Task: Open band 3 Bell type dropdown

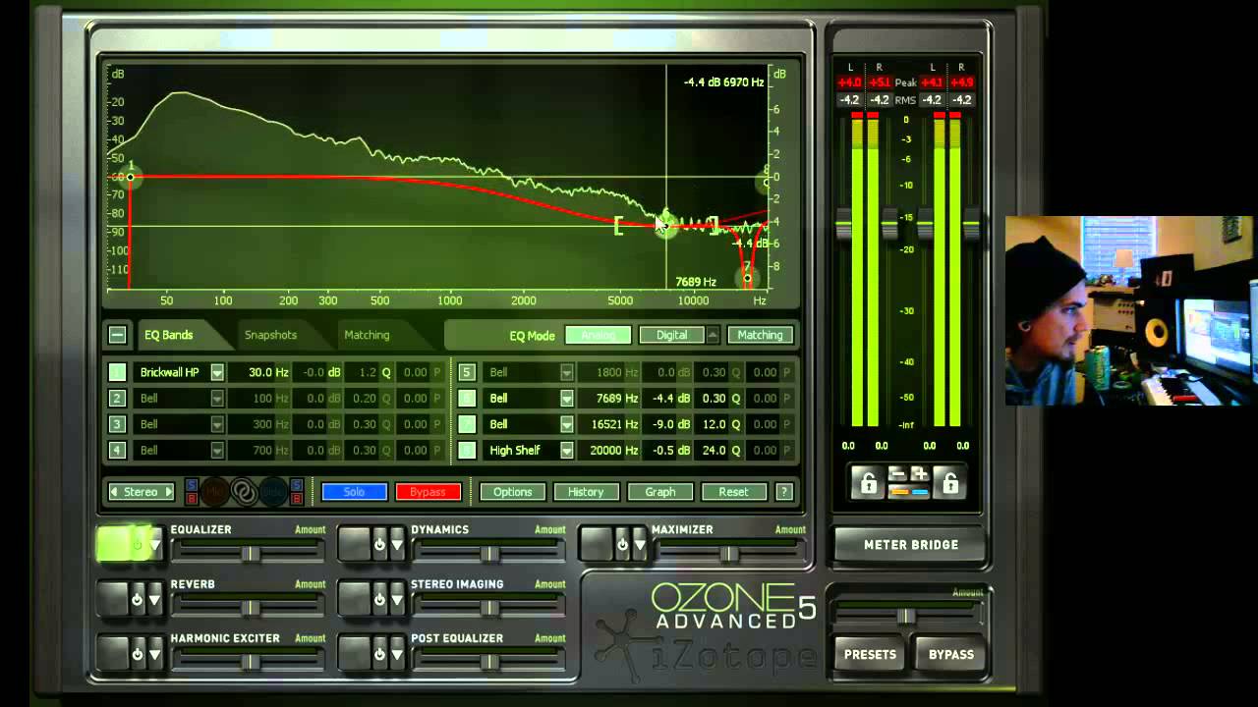Action: coord(217,424)
